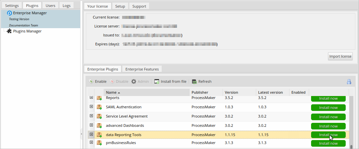Install the Service Level Agreement plugin now
Screen dimensions: 359x149
pos(328,117)
